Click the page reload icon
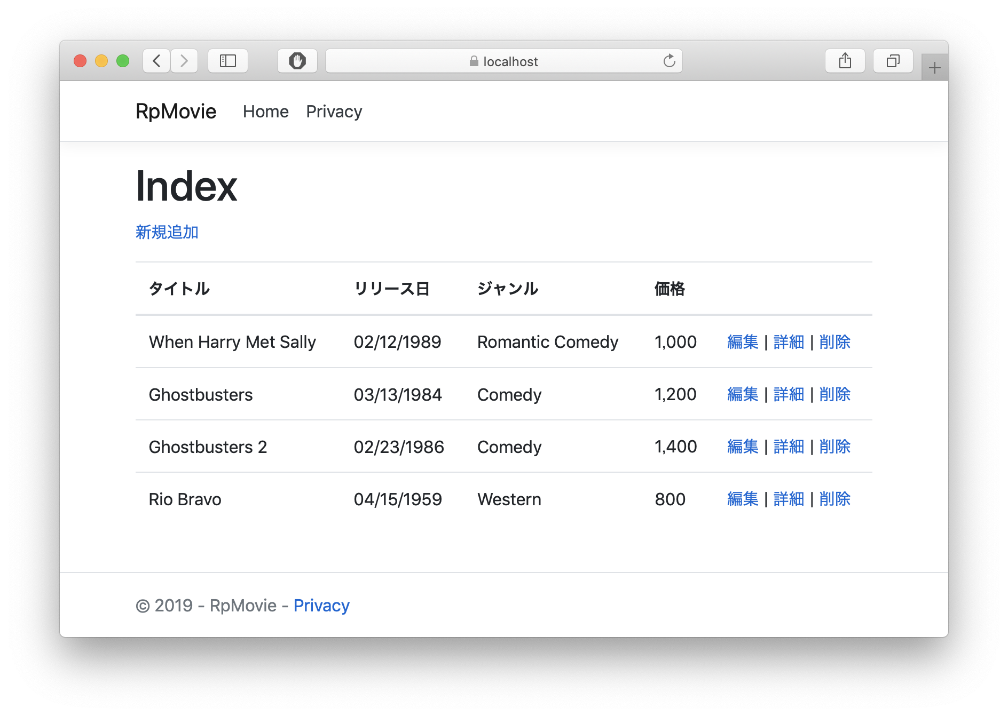This screenshot has height=716, width=1008. pos(670,61)
